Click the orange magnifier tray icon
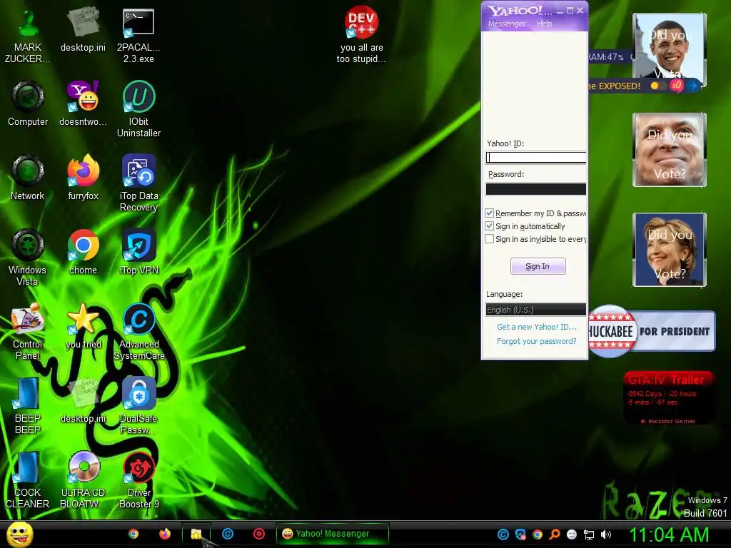This screenshot has width=731, height=548. (x=554, y=534)
